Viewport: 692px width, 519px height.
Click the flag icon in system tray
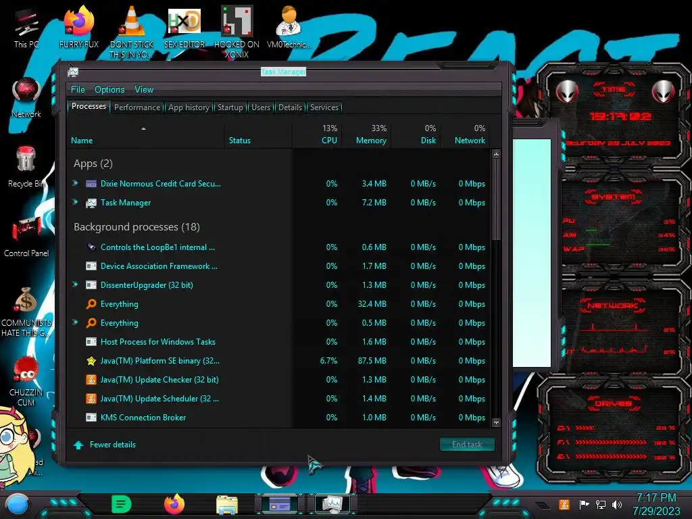[584, 504]
